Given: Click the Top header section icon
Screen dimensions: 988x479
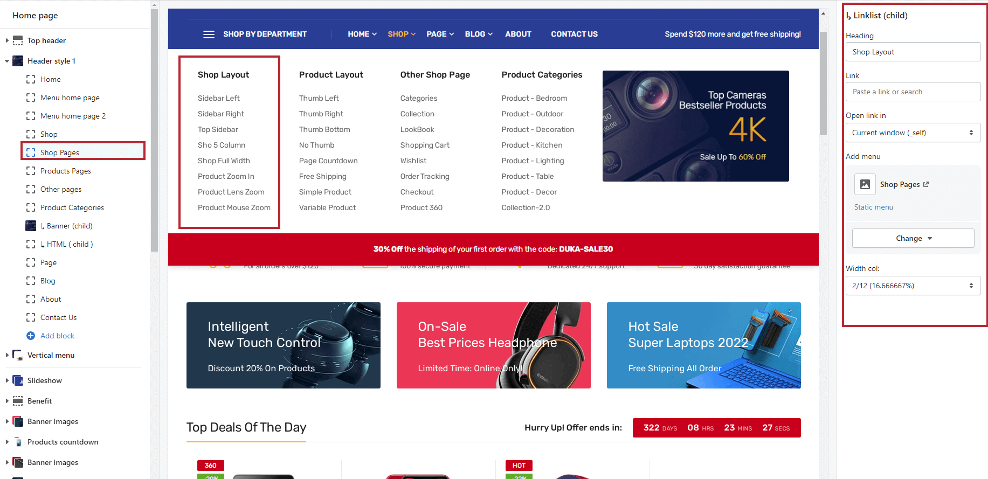Looking at the screenshot, I should [18, 40].
